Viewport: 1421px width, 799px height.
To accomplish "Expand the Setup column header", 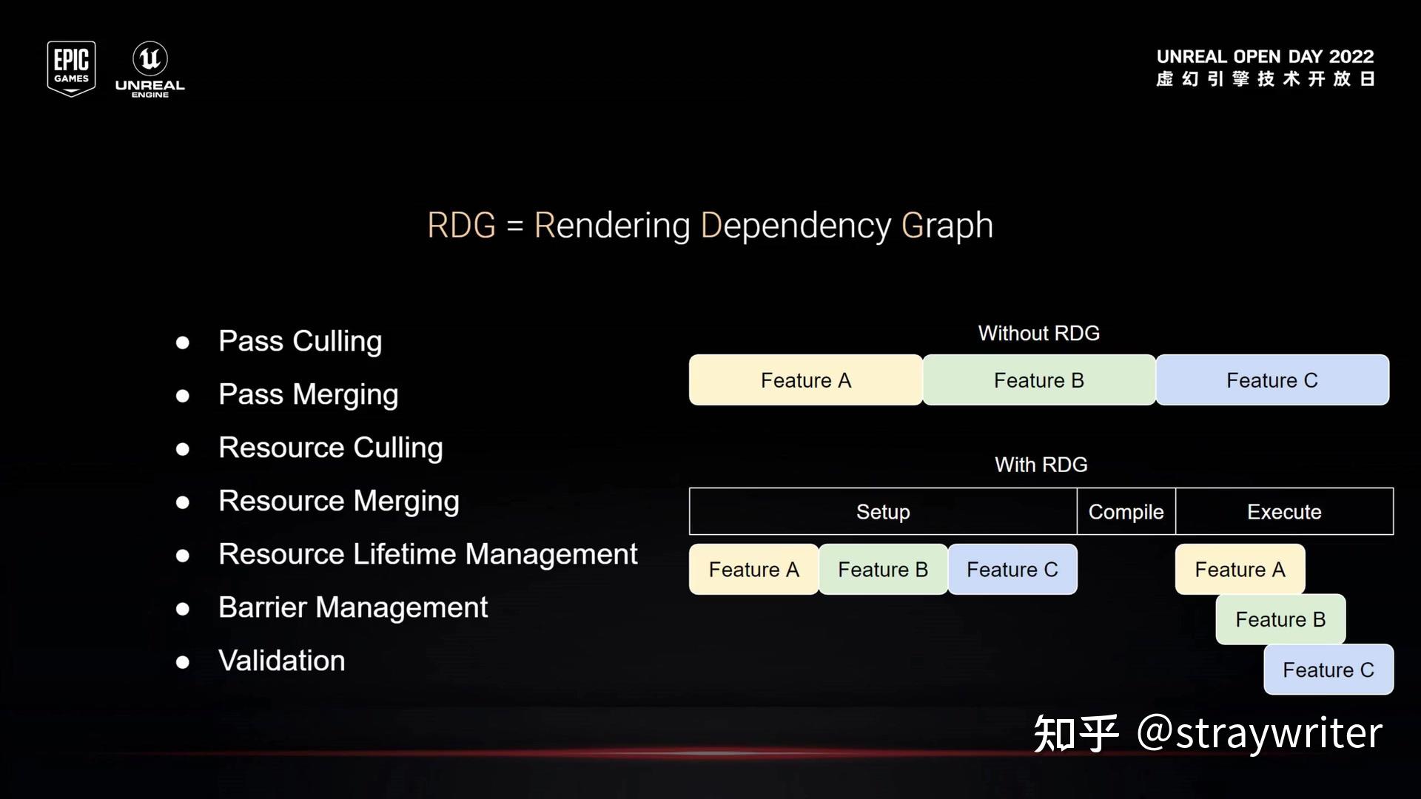I will 882,511.
